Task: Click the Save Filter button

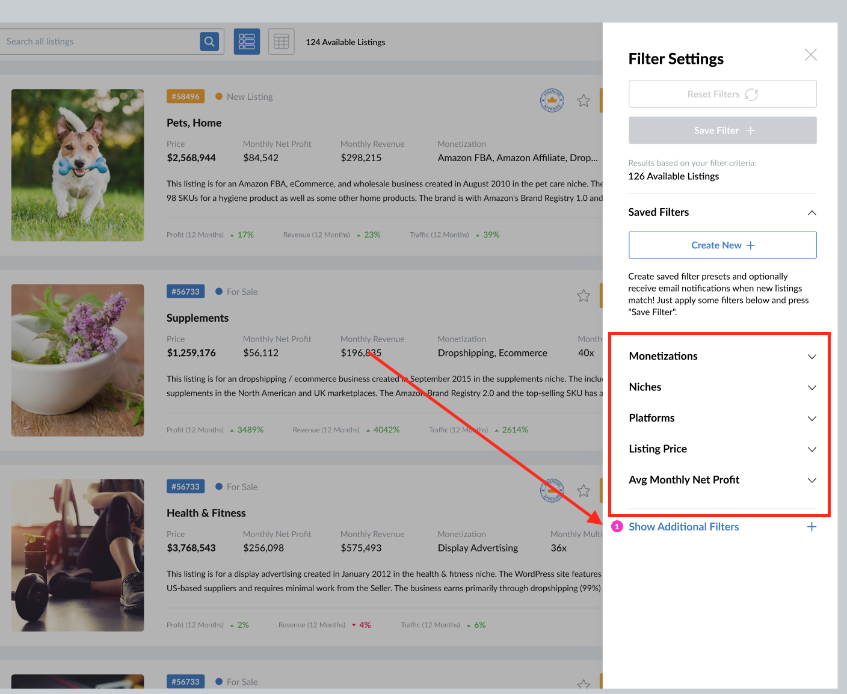Action: tap(722, 131)
